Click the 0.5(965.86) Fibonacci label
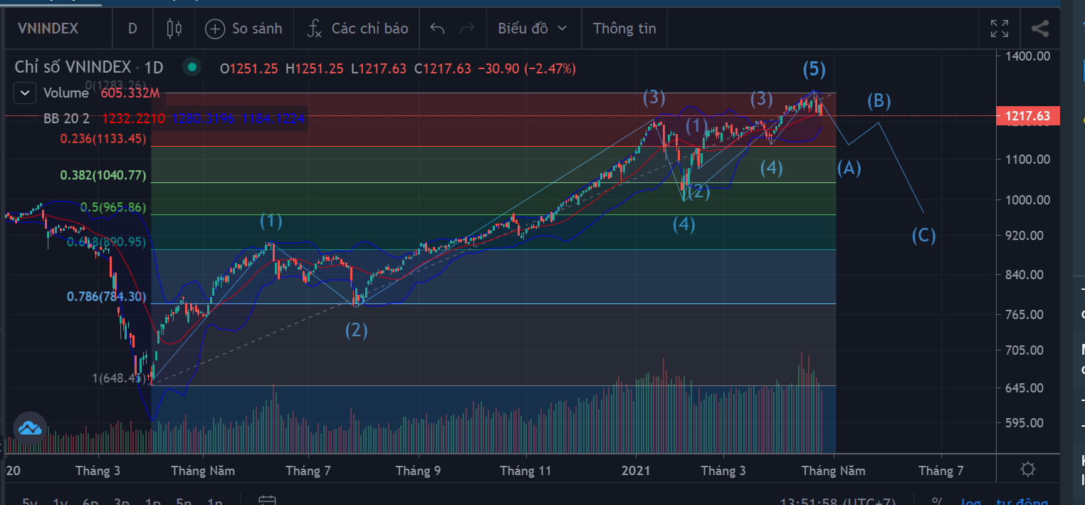 112,207
